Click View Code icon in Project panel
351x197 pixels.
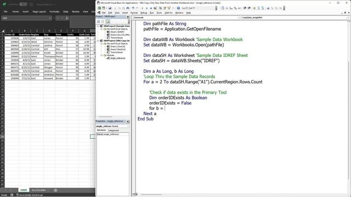point(98,21)
